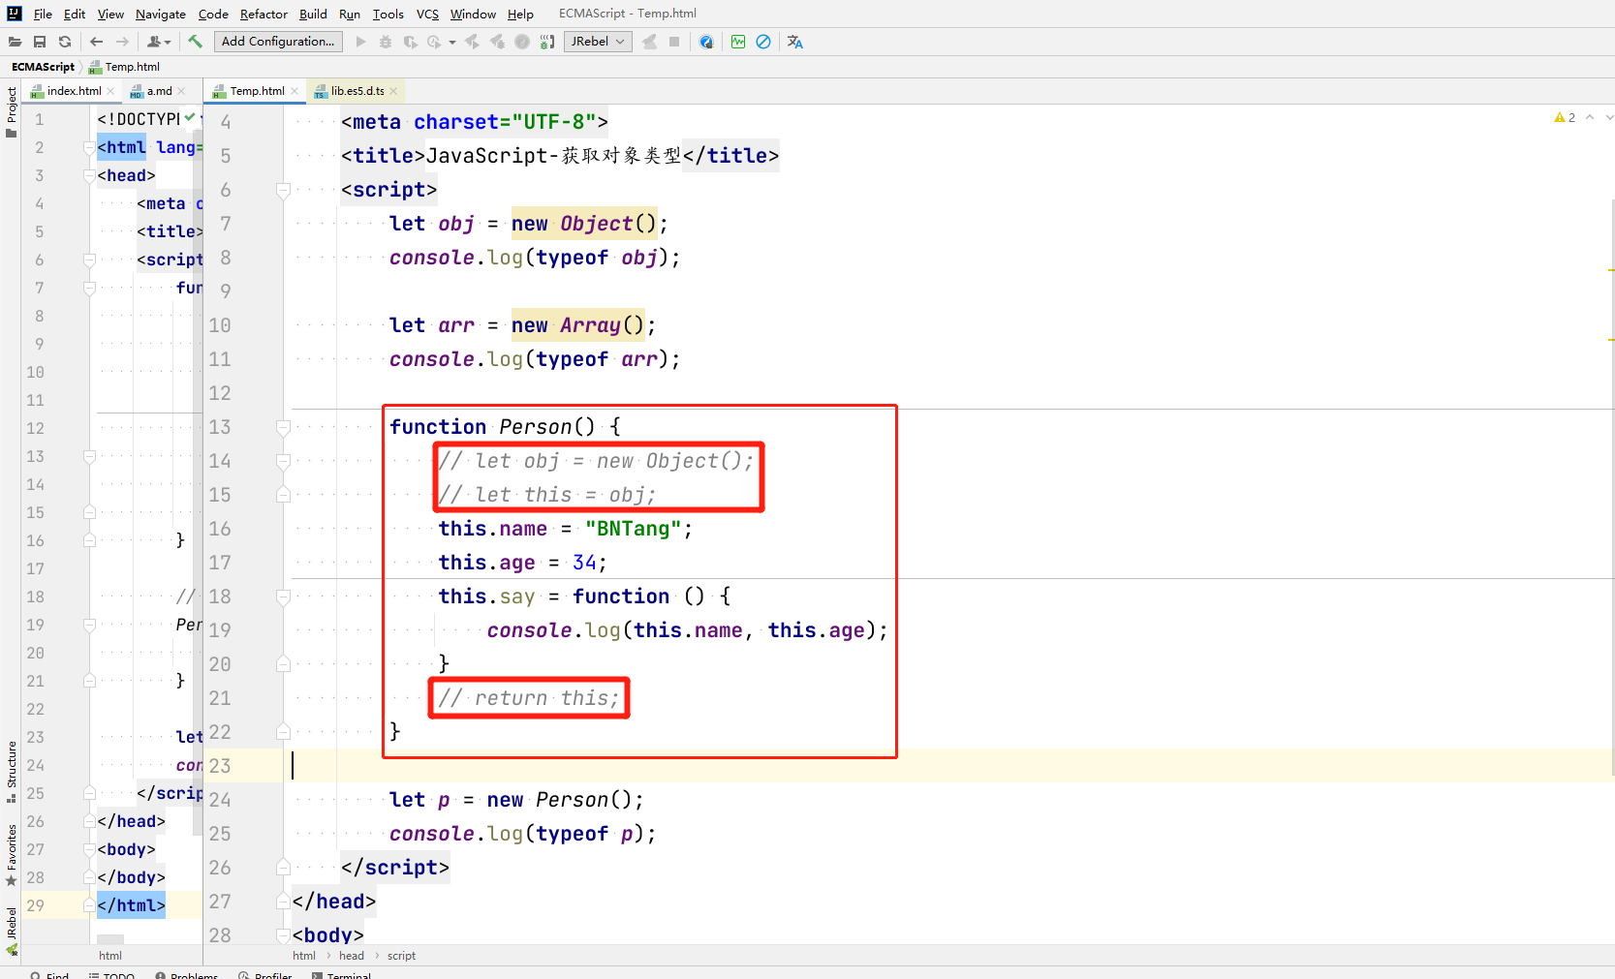This screenshot has height=979, width=1615.
Task: Open the Window menu
Action: (x=473, y=14)
